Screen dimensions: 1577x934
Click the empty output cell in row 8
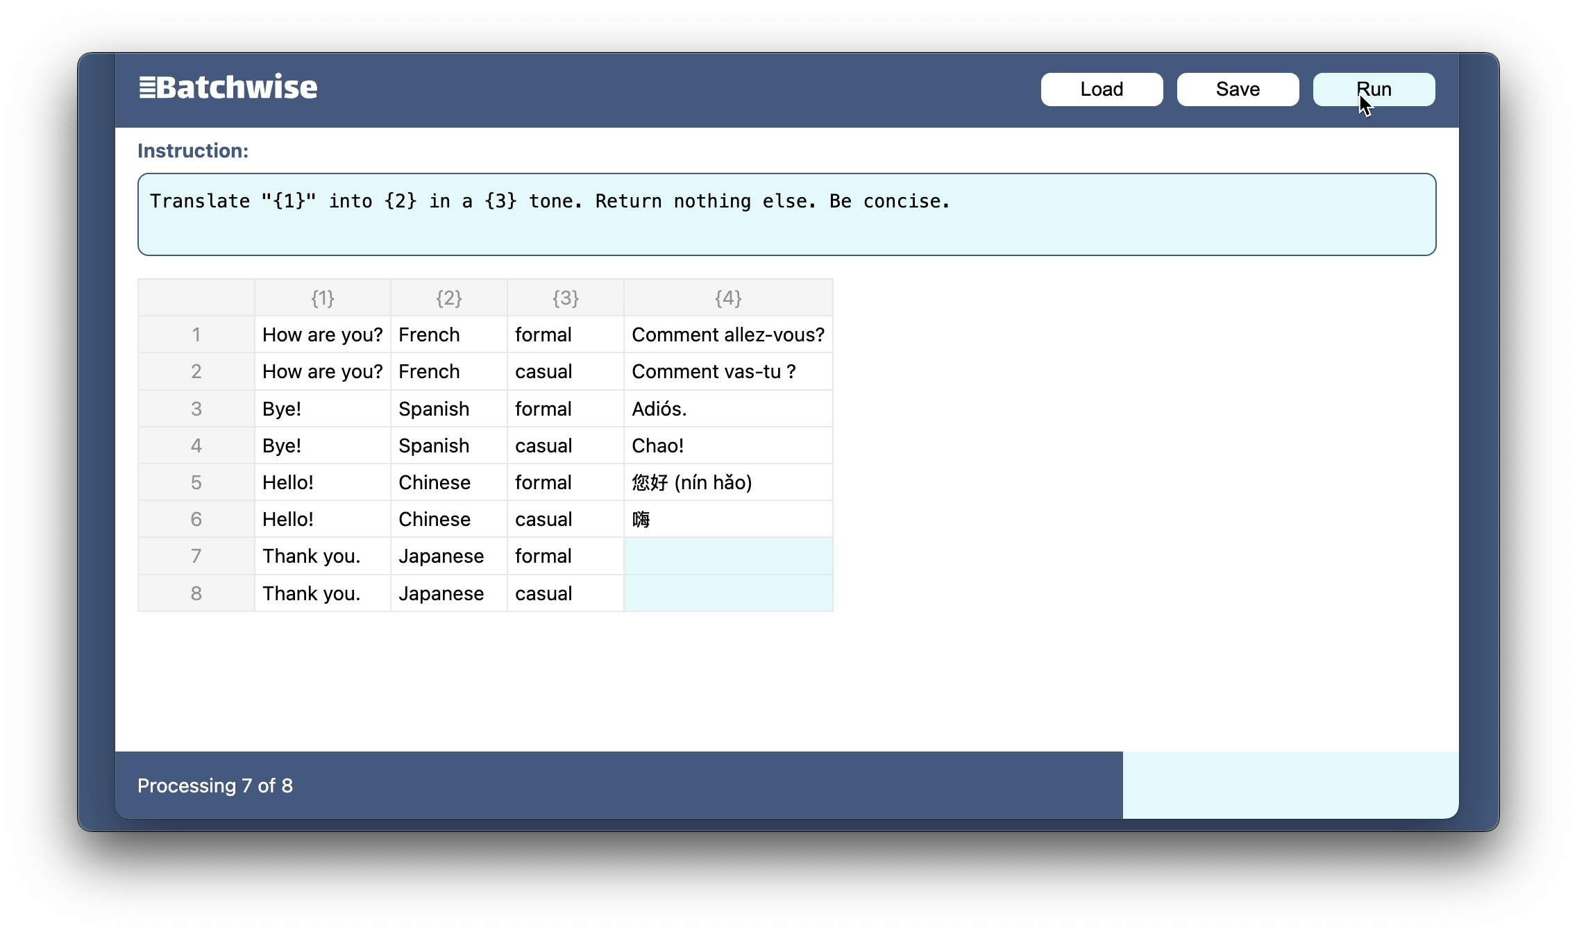tap(727, 593)
